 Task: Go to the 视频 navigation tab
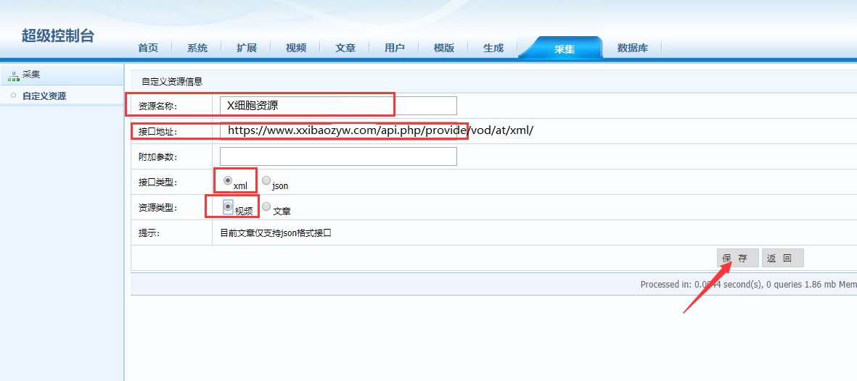[296, 48]
